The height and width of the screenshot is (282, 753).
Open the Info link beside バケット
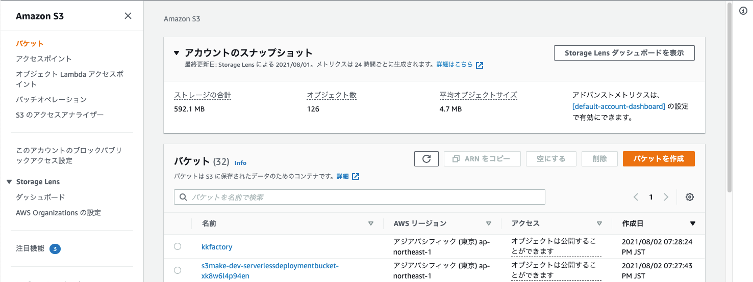[x=240, y=163]
